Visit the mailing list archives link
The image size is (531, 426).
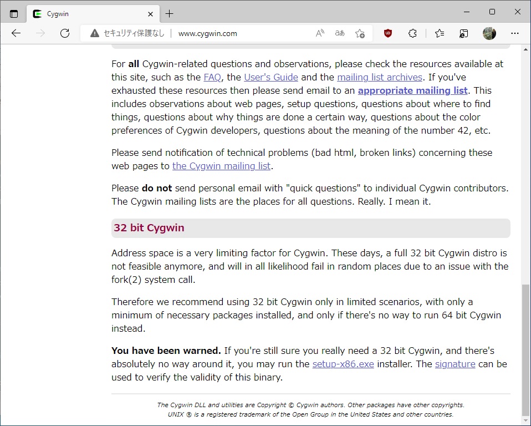click(x=380, y=77)
